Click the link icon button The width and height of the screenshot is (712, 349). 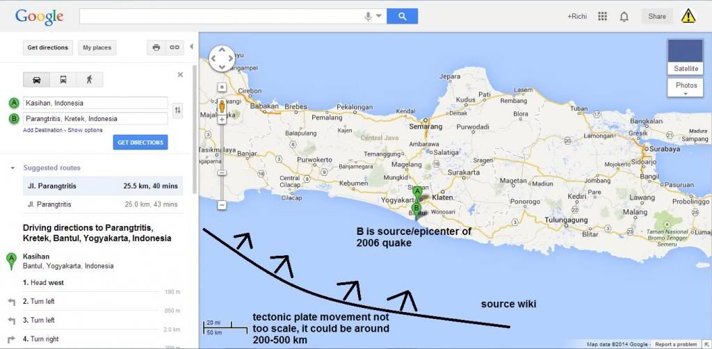(175, 47)
